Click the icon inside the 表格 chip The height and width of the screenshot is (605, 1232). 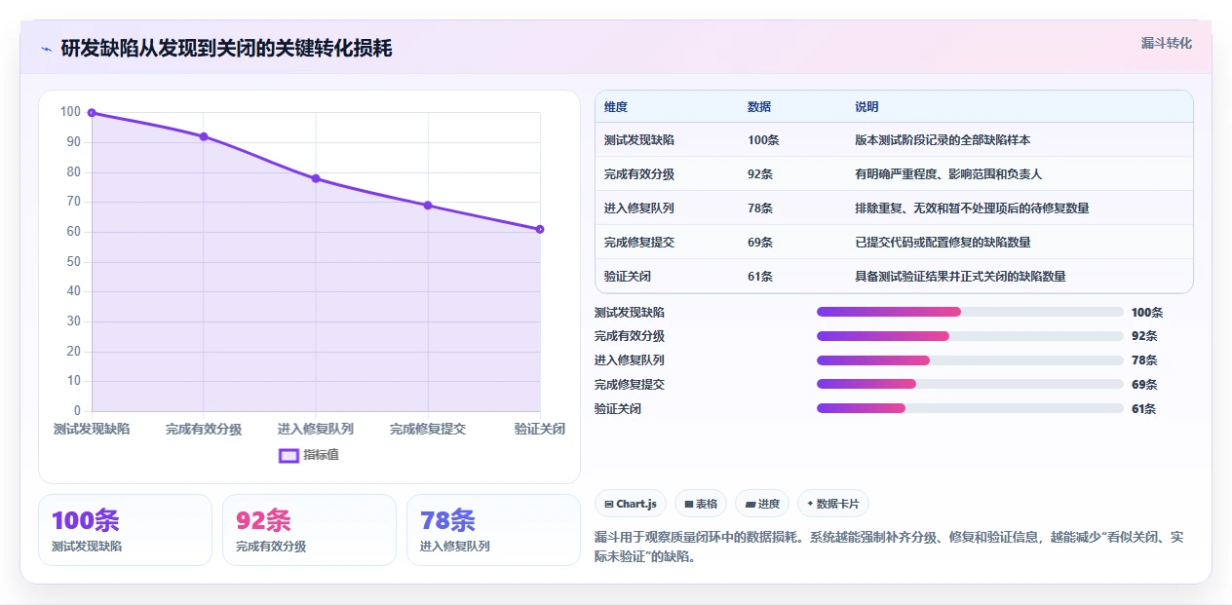point(688,505)
